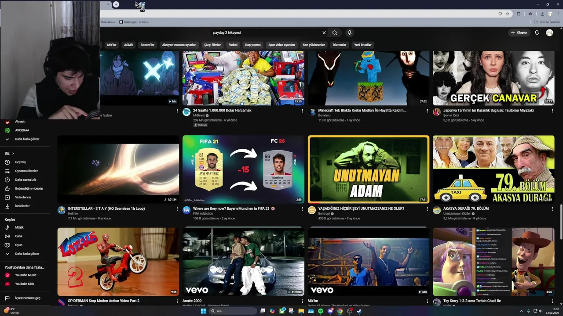Select the ASMR filter chip
This screenshot has height=316, width=563.
click(x=128, y=45)
